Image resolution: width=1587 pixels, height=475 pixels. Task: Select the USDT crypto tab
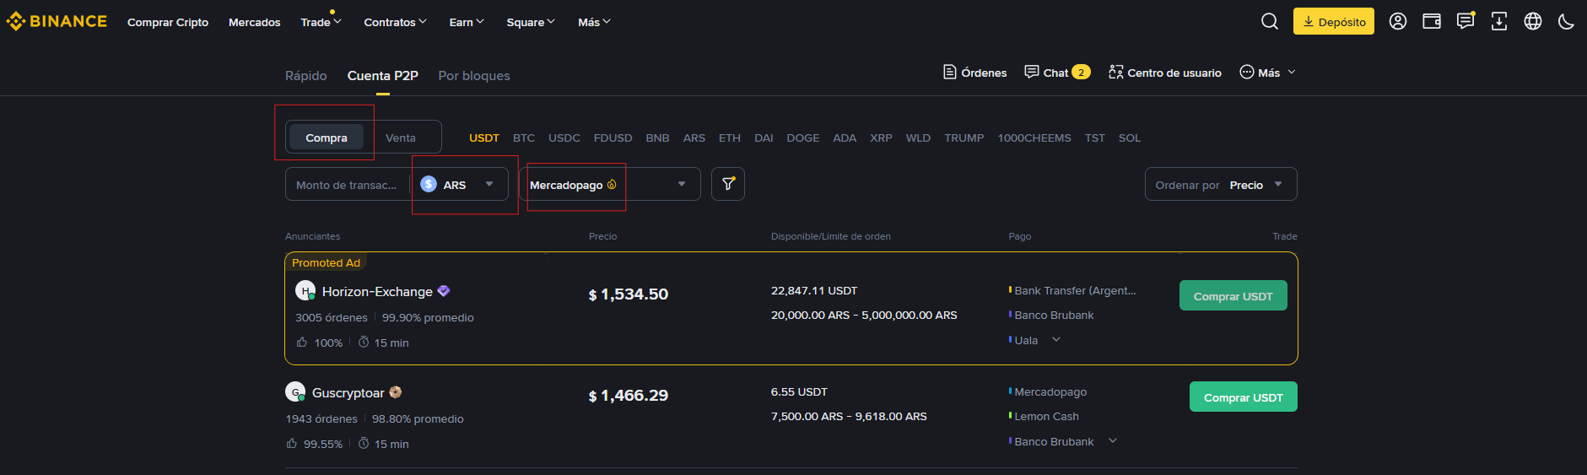(x=484, y=138)
